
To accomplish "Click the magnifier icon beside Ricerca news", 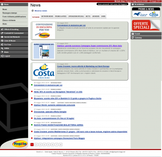I will pyautogui.click(x=32, y=11).
